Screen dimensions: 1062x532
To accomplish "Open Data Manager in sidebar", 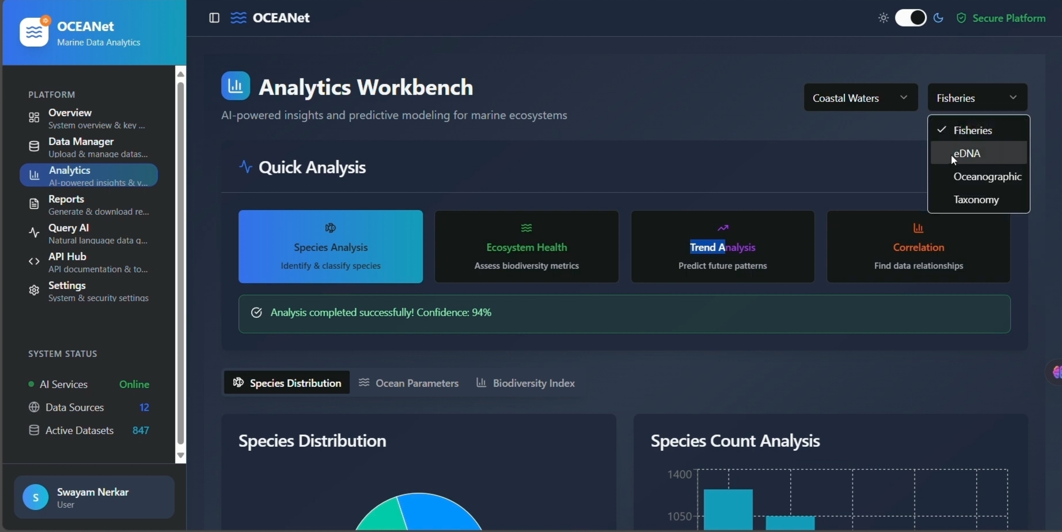I will (89, 147).
